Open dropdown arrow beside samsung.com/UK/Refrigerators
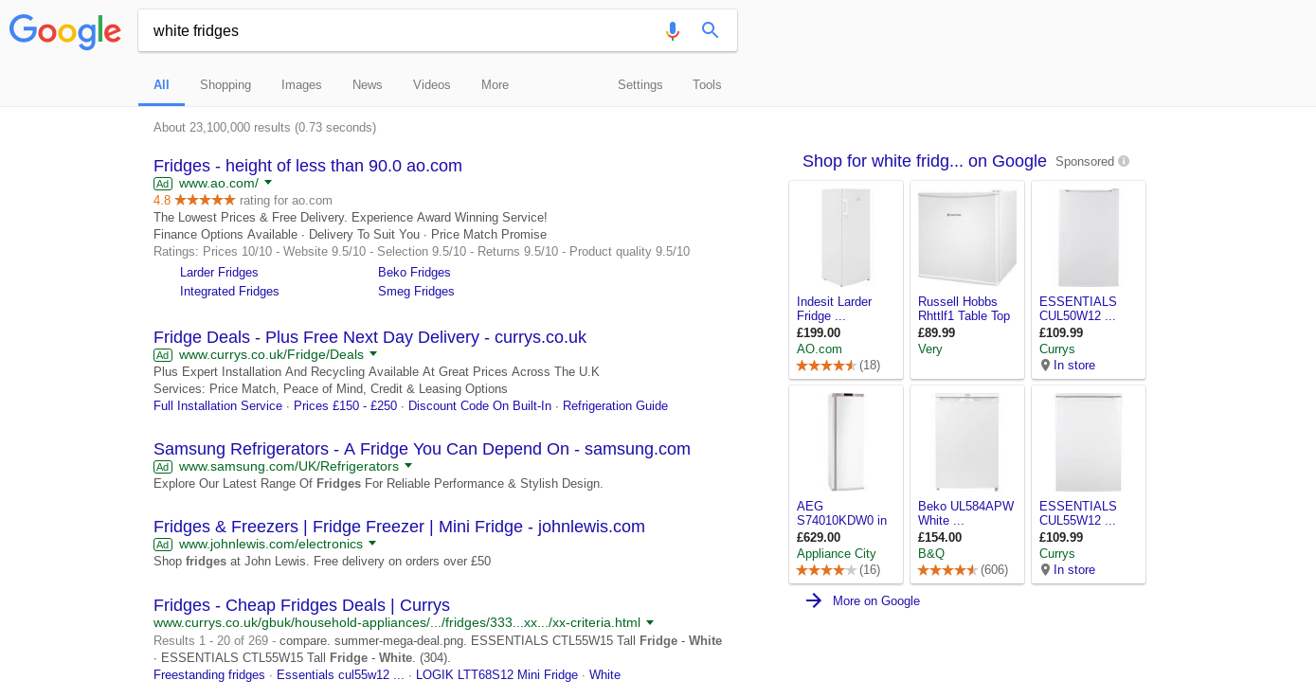Screen dimensions: 1316x698 click(x=408, y=466)
